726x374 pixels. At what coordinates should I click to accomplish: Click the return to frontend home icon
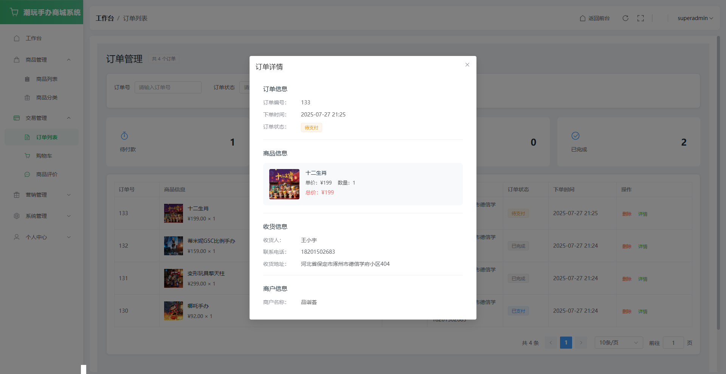click(583, 18)
